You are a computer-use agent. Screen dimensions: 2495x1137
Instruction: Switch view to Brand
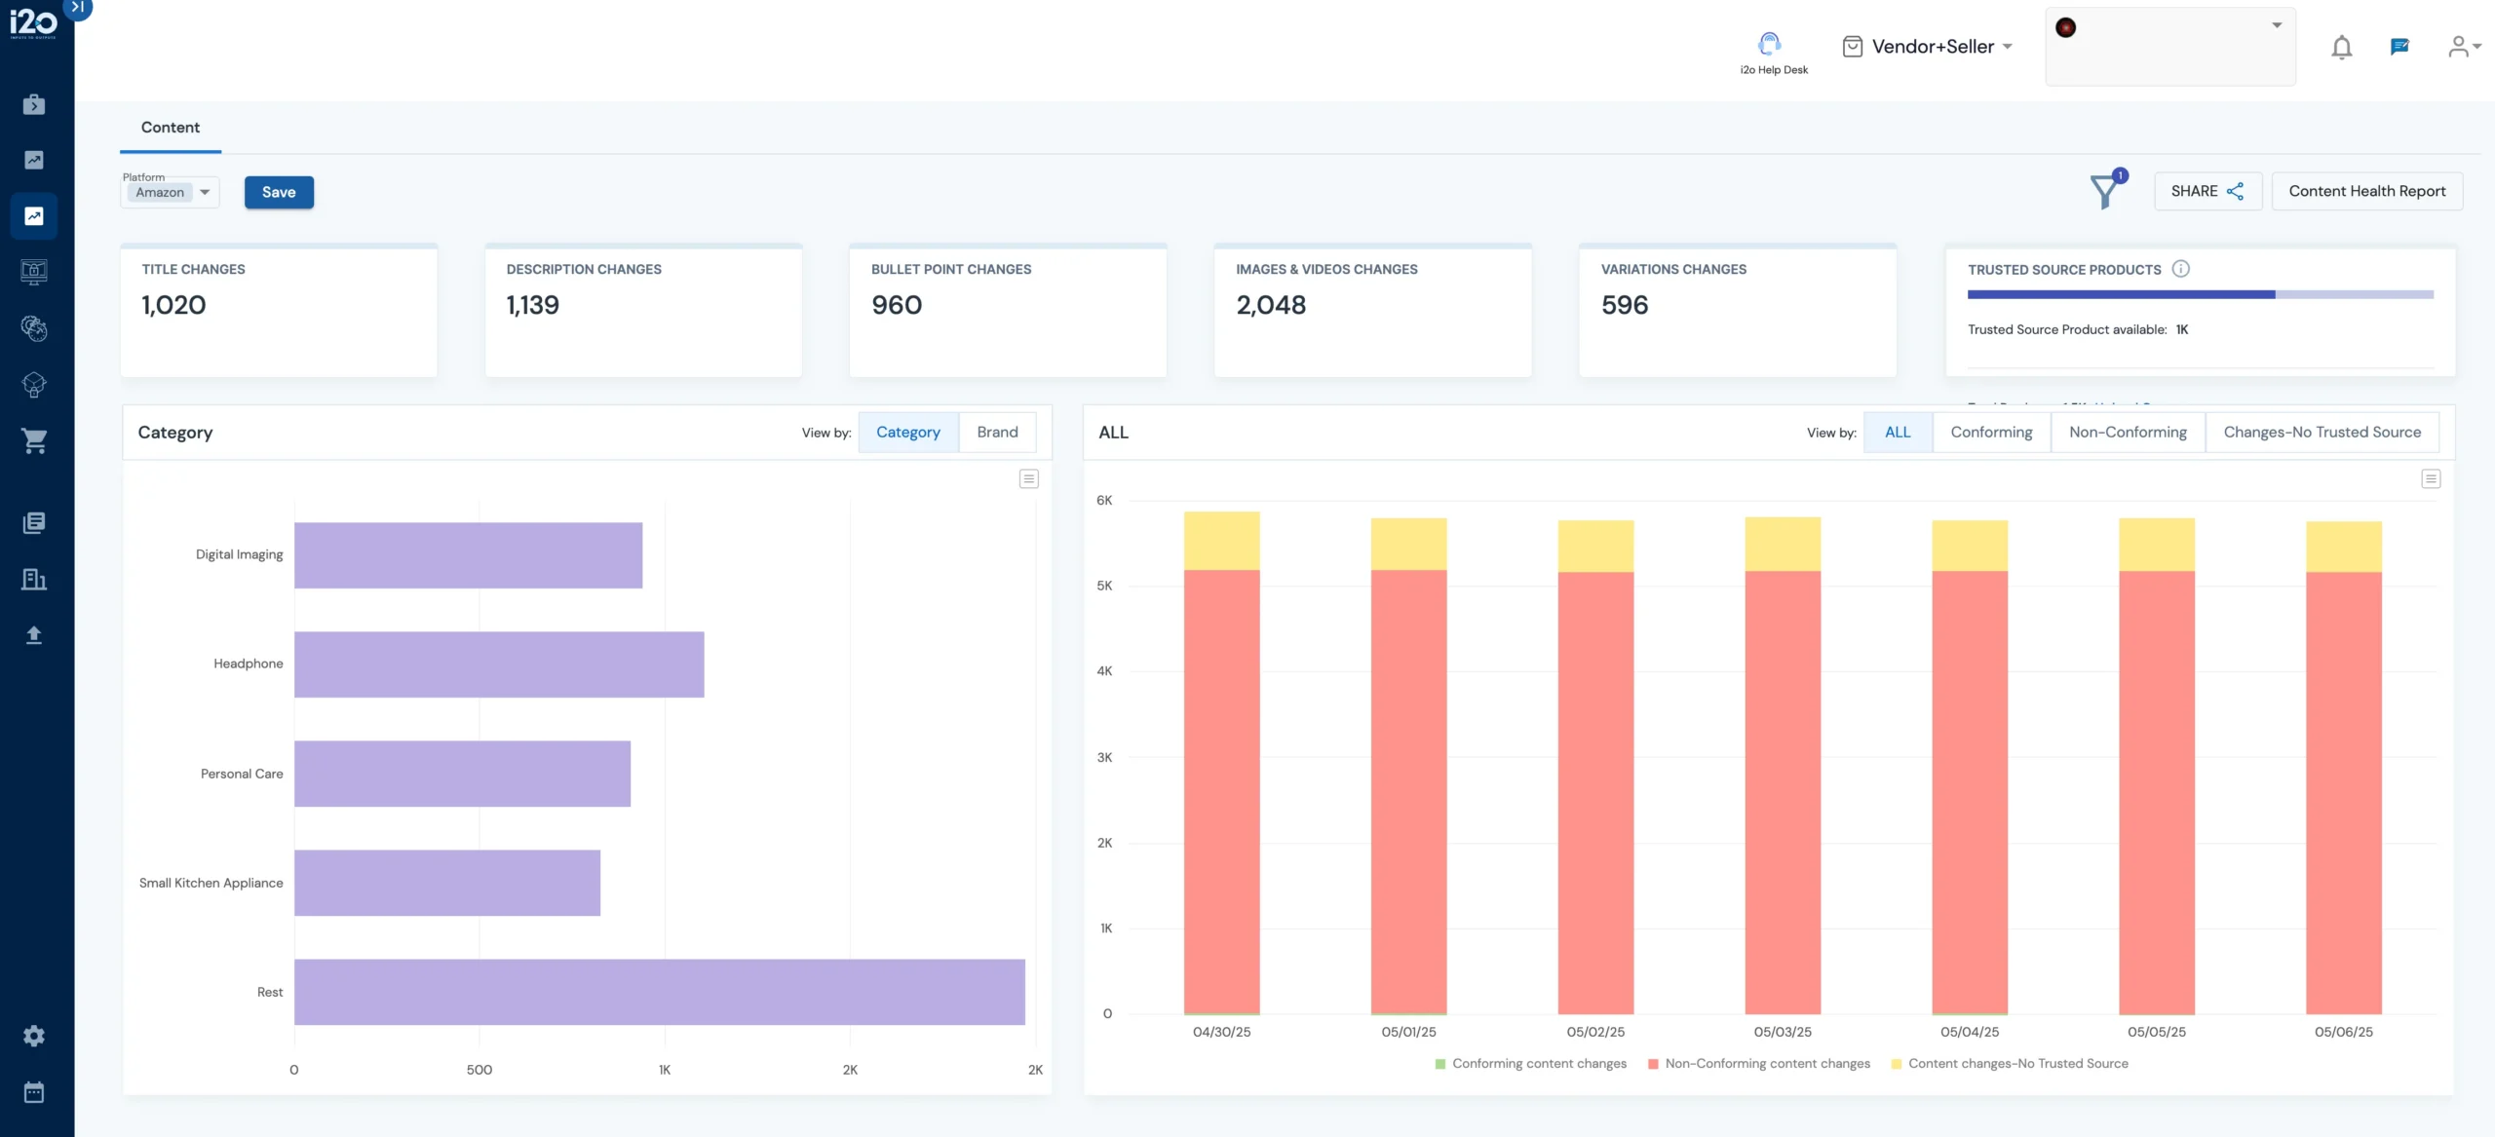point(997,433)
